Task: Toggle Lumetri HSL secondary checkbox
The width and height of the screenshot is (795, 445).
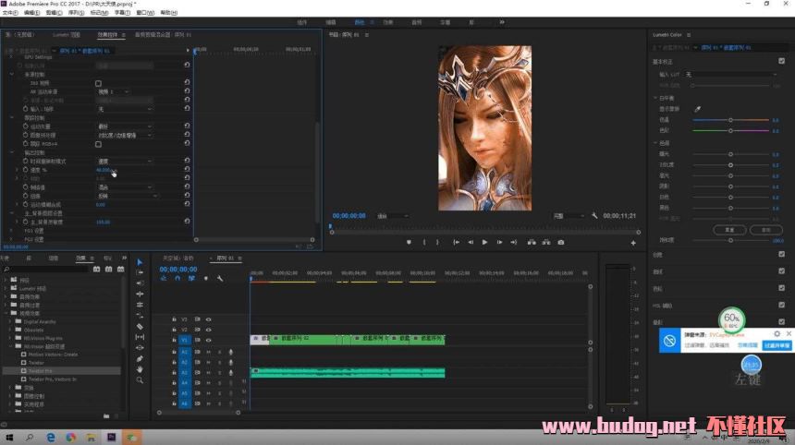Action: point(781,305)
